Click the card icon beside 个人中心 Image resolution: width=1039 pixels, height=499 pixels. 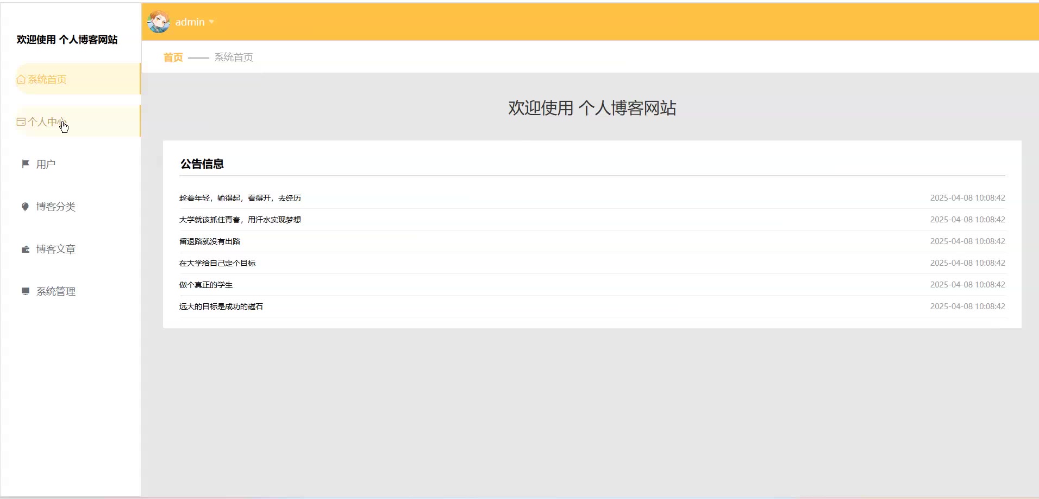[21, 122]
